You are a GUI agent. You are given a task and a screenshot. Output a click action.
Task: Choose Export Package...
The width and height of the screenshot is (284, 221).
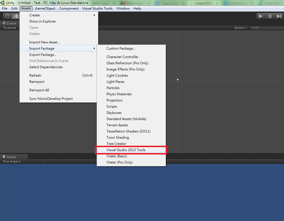click(x=59, y=54)
